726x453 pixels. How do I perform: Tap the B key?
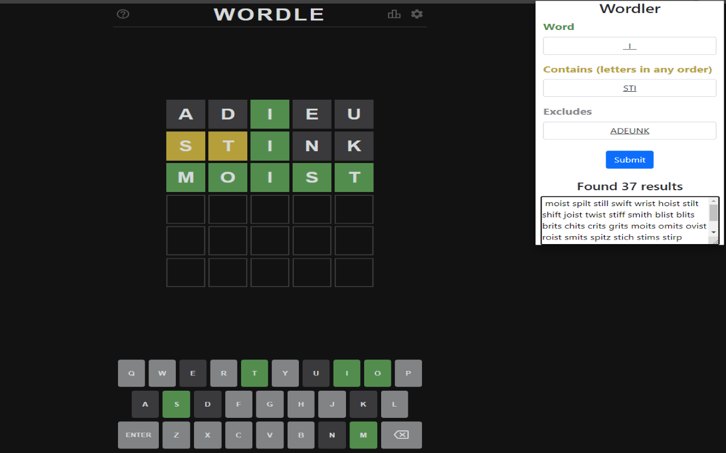point(301,435)
